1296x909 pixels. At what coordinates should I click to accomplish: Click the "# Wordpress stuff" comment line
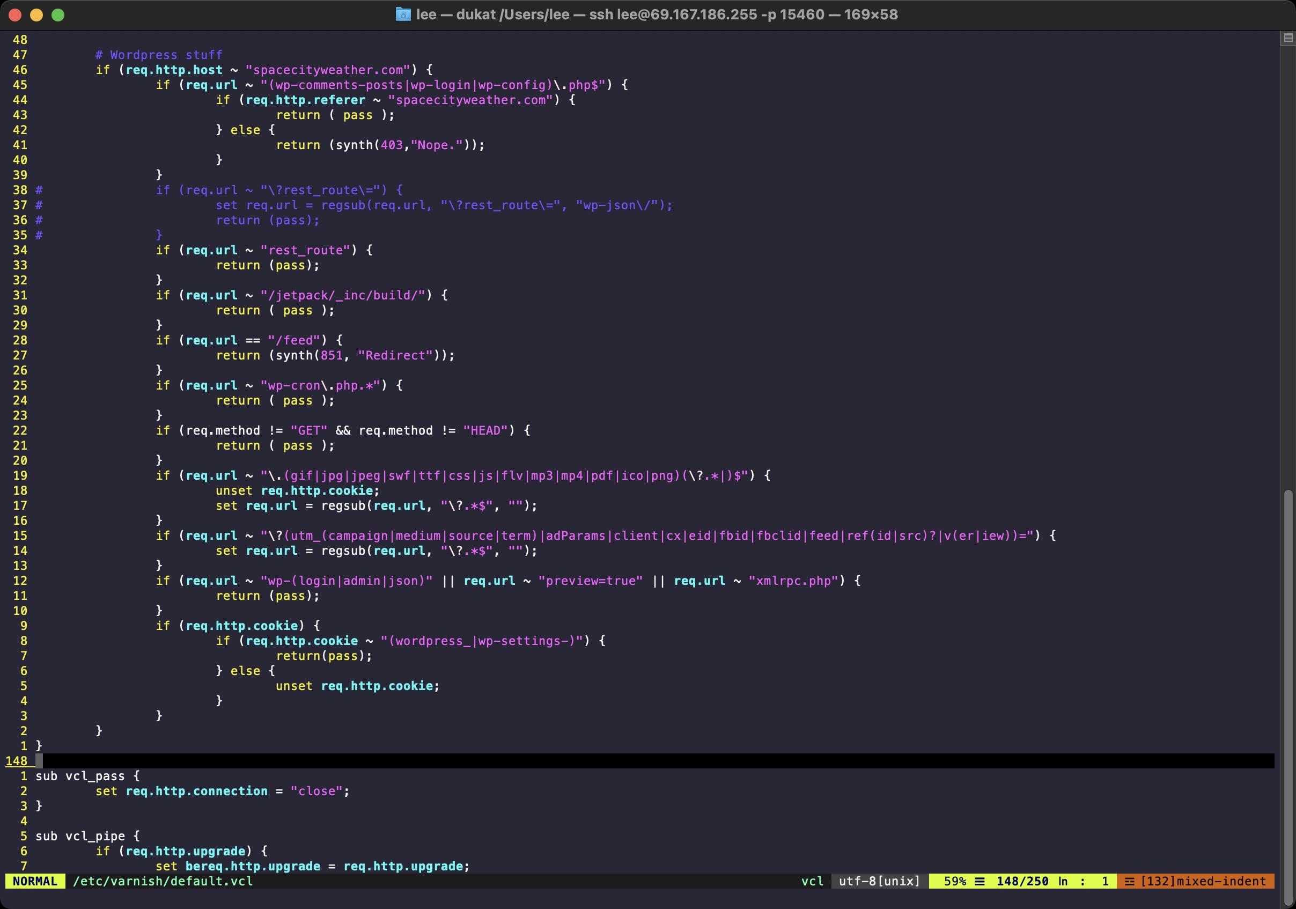159,55
